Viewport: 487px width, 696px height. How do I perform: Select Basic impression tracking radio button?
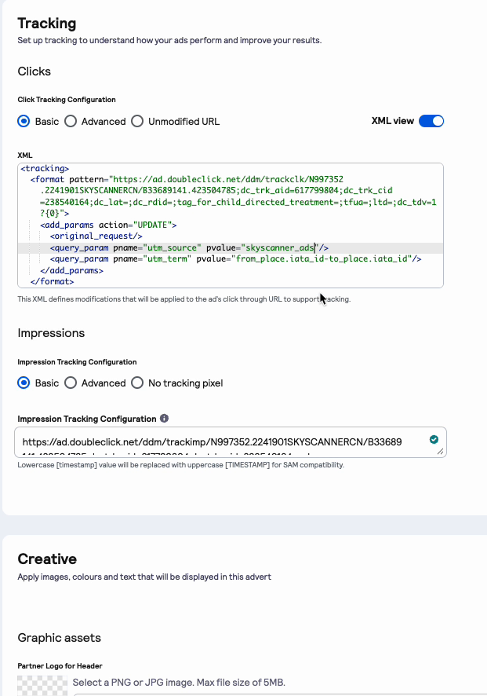(24, 383)
